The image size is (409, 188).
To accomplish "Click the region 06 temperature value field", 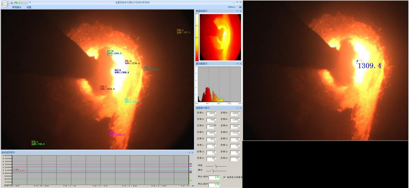I will click(x=234, y=126).
